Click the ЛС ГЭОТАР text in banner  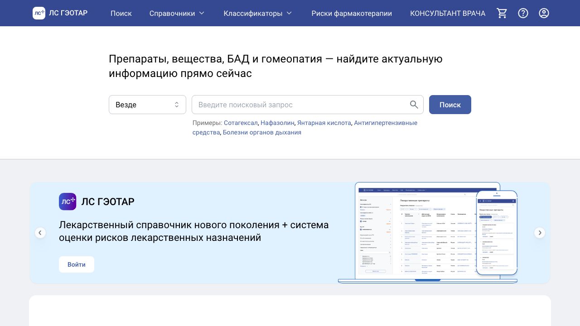108,201
